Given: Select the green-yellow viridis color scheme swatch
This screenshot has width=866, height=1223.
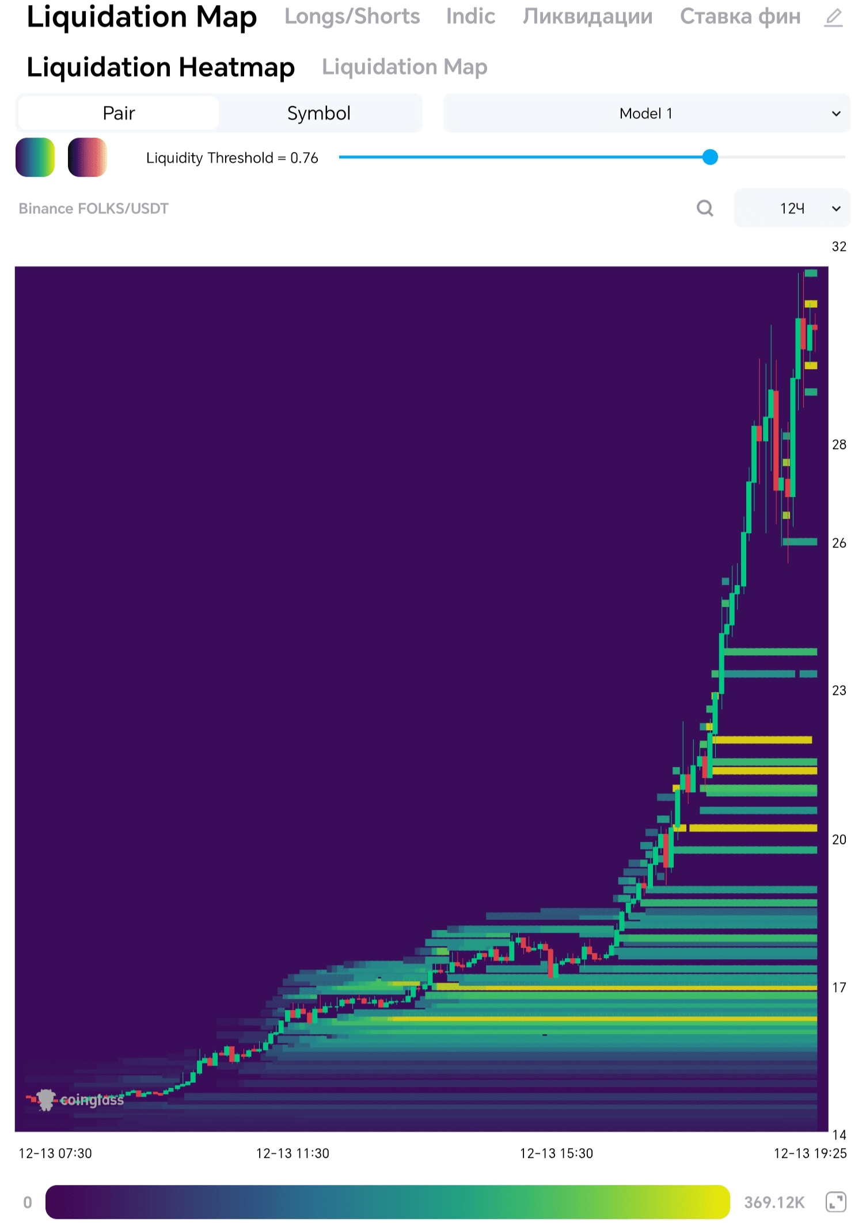Looking at the screenshot, I should click(x=35, y=157).
